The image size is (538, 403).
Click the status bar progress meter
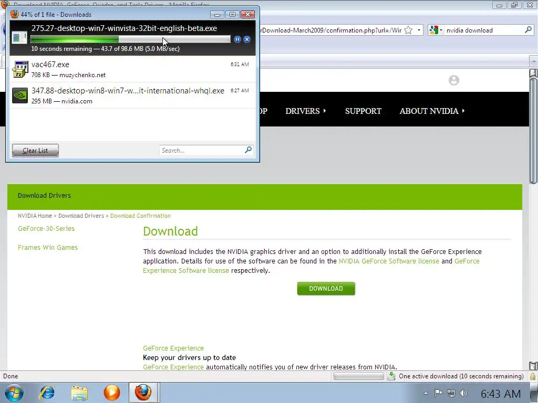[358, 376]
